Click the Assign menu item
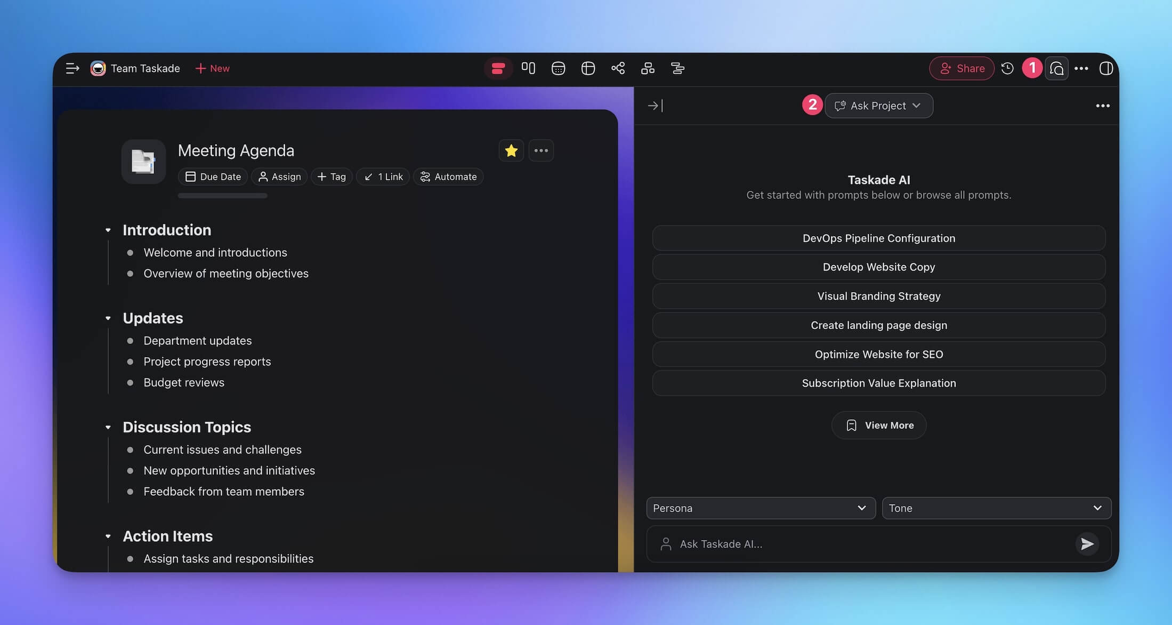The width and height of the screenshot is (1172, 625). (279, 176)
